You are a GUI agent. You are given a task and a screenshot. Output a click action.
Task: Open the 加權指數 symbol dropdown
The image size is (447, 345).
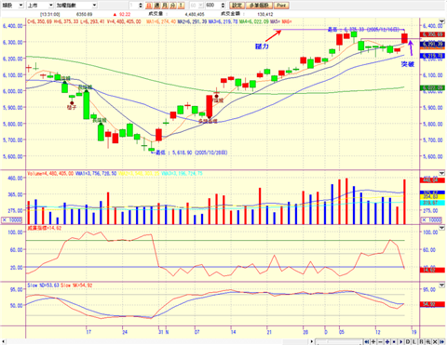click(76, 6)
